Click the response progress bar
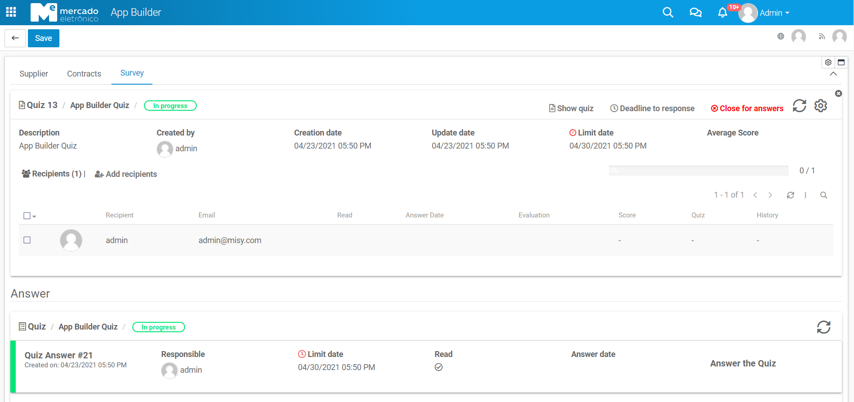 click(698, 171)
